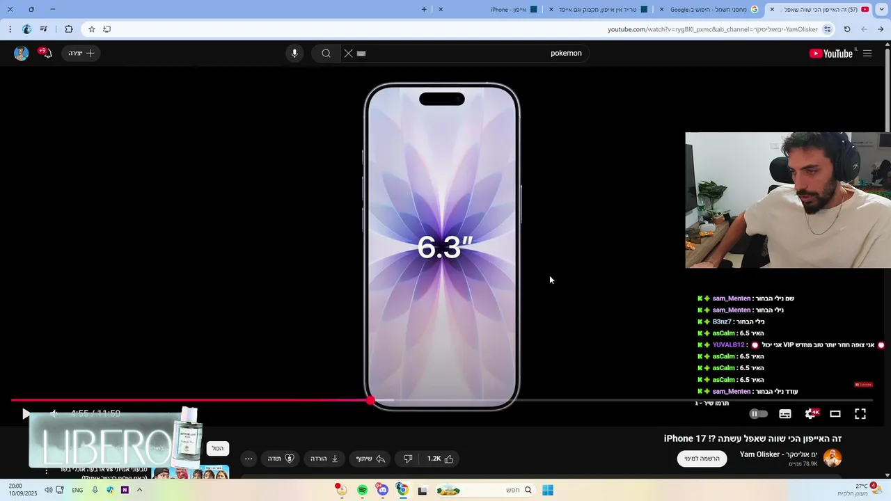Show hidden system tray icons
The width and height of the screenshot is (891, 501).
[139, 491]
